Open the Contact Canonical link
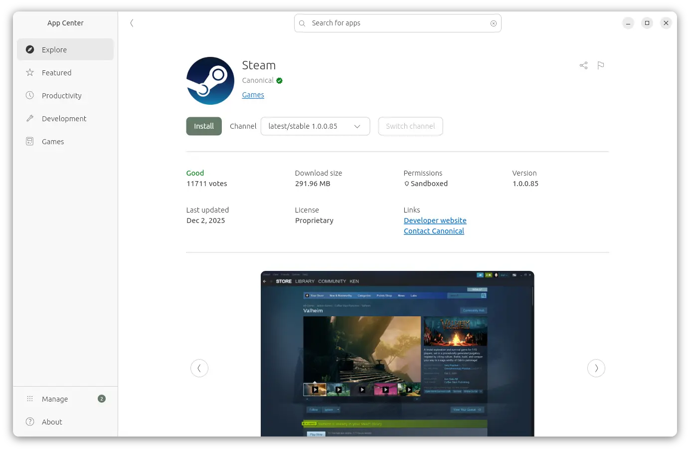Viewport: 690px width, 451px height. click(434, 231)
